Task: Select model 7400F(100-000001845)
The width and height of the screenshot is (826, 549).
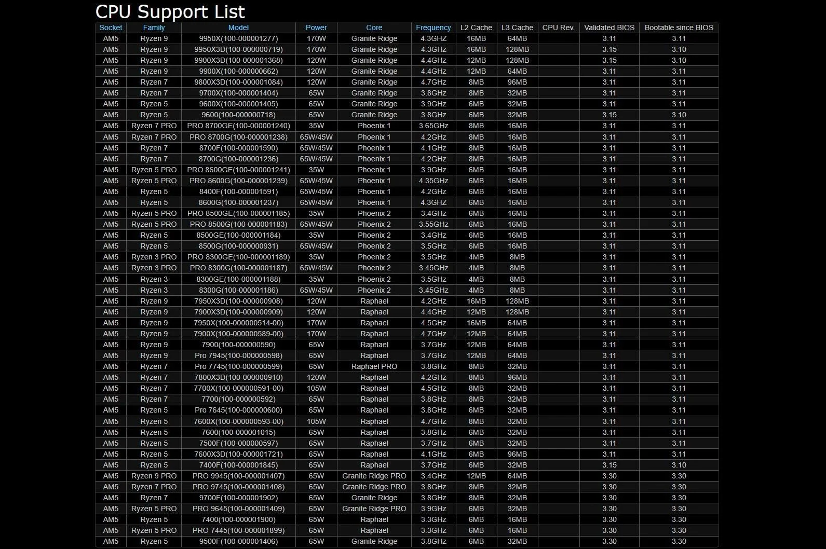Action: click(238, 465)
